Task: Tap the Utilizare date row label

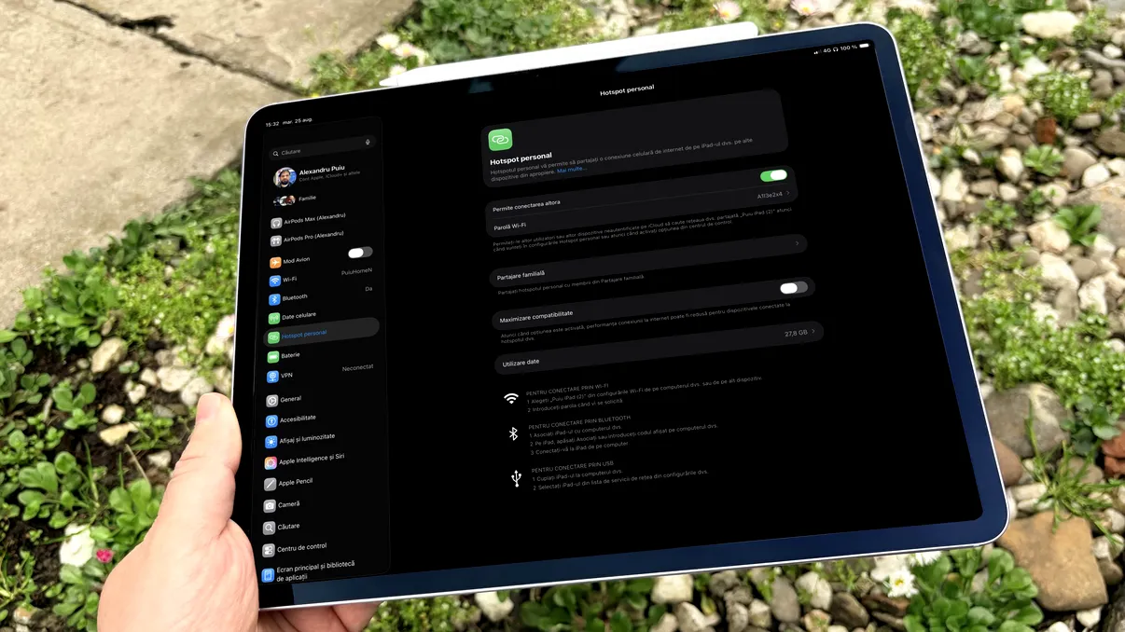Action: [521, 361]
